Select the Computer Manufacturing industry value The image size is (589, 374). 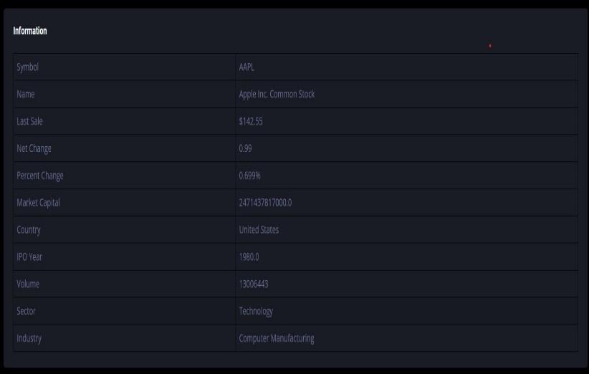[277, 338]
